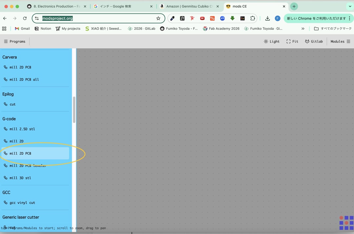This screenshot has height=234, width=354.
Task: Click the Generic laser cutter heading
Action: point(21,217)
